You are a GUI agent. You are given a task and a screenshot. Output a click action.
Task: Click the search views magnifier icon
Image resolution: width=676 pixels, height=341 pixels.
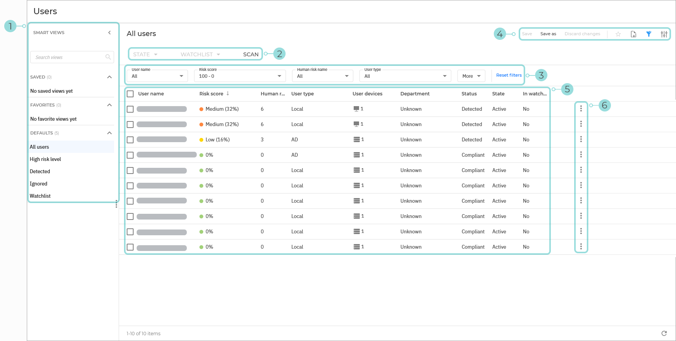coord(108,57)
